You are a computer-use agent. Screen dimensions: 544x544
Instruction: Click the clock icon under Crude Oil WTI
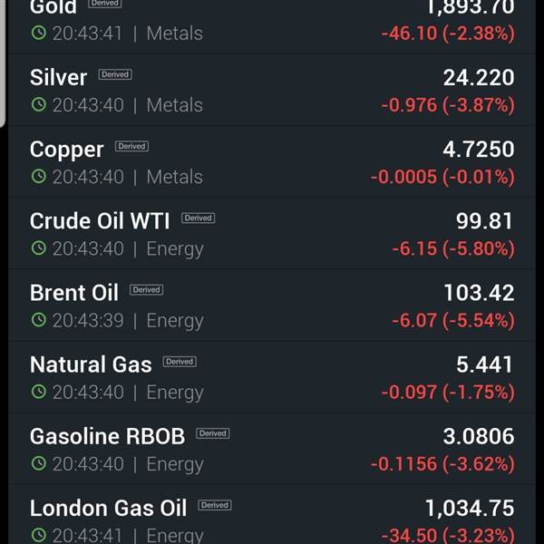38,248
